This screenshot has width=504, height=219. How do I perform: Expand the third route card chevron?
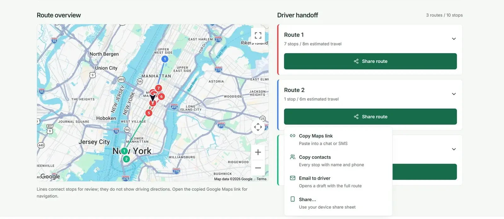(454, 149)
